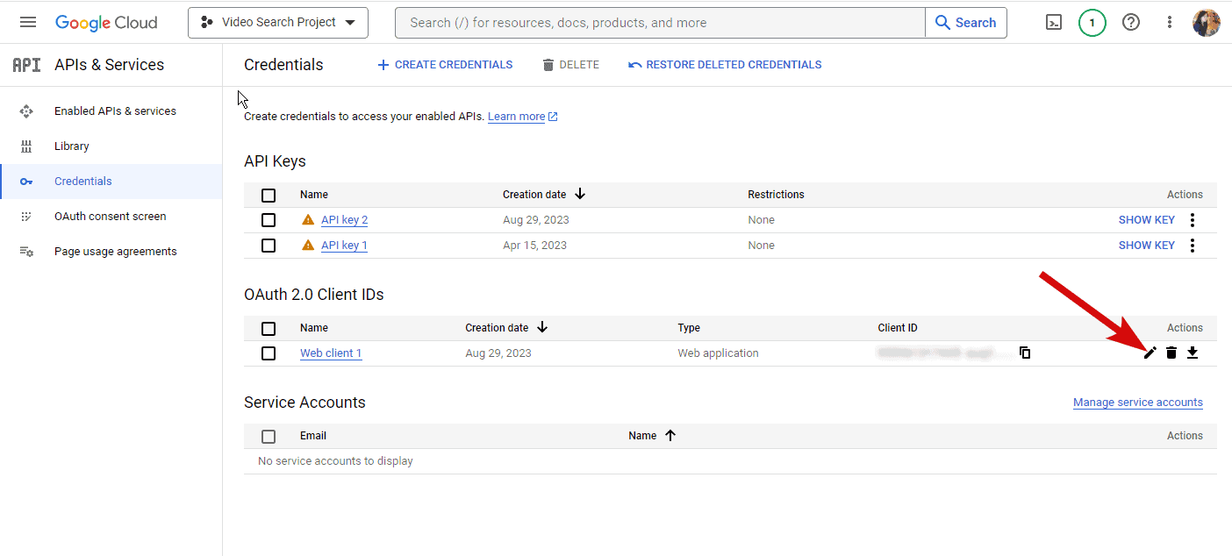Click SHOW KEY for API key 2
Screen dimensions: 1232x556
[1146, 220]
